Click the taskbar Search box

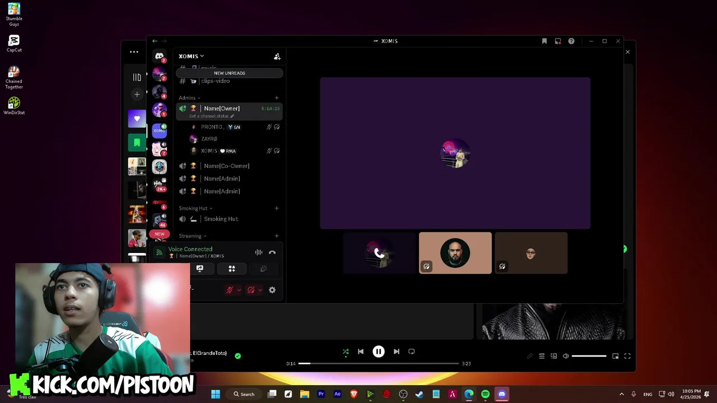click(x=244, y=394)
